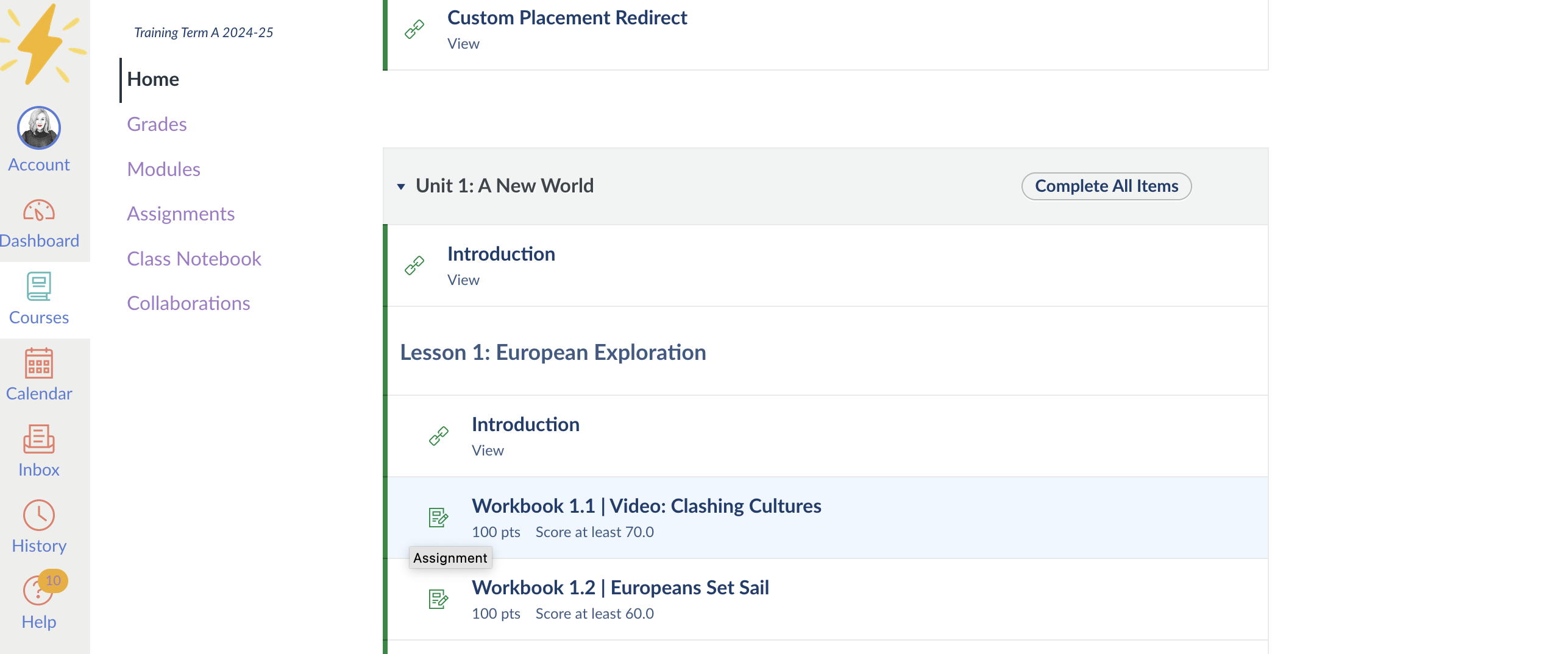
Task: Click the assignment icon for Workbook 1.1
Action: click(438, 518)
